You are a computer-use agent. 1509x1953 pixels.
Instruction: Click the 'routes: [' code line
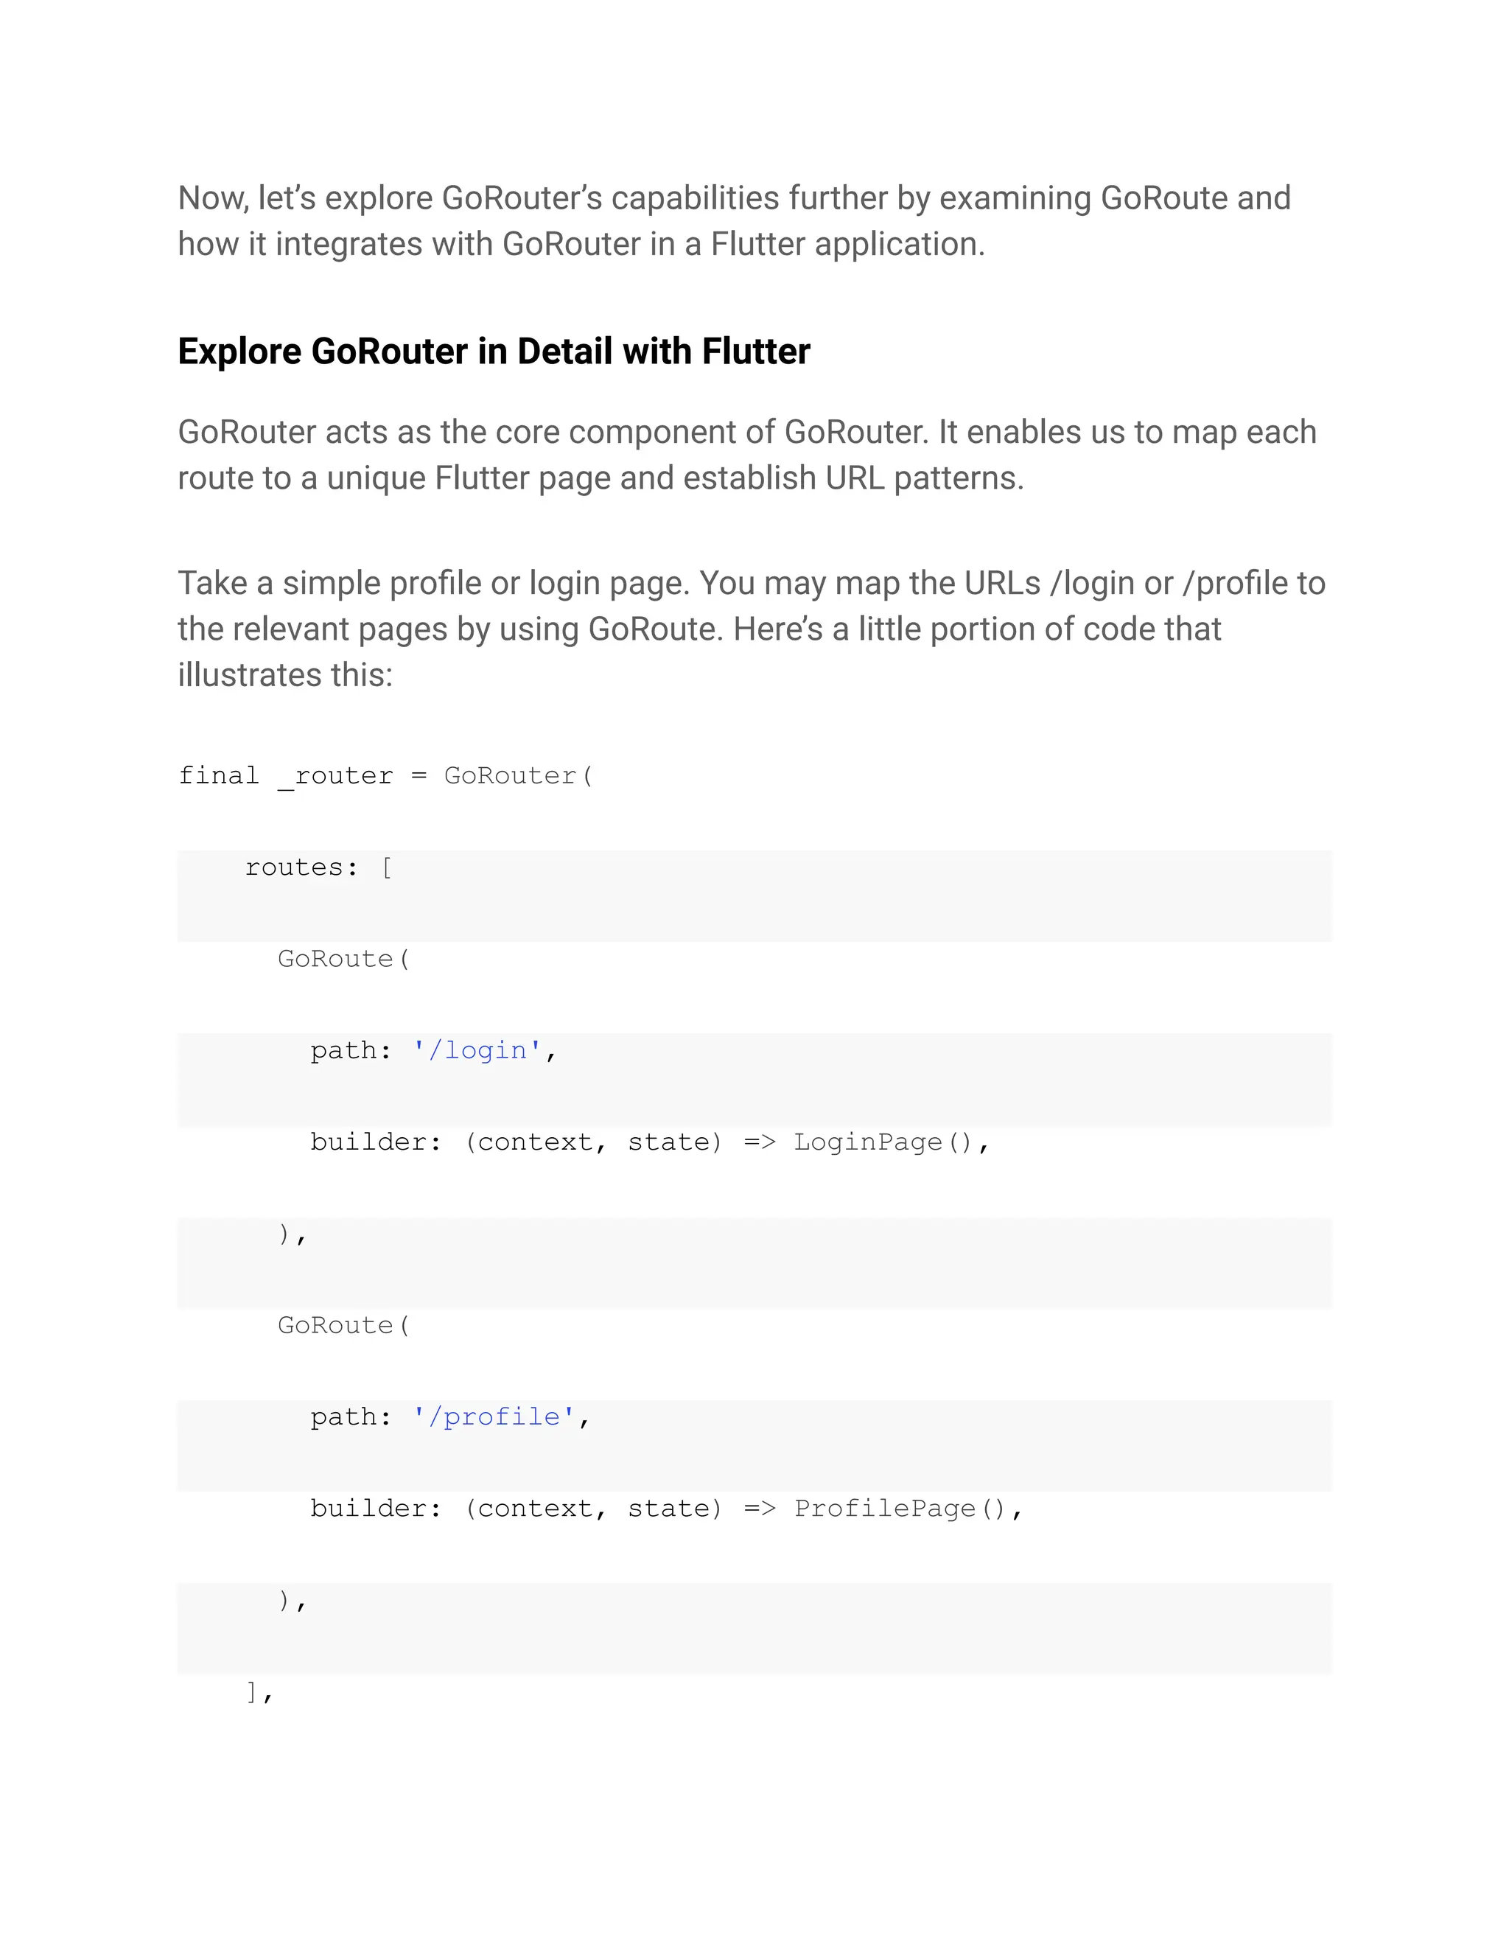(318, 867)
